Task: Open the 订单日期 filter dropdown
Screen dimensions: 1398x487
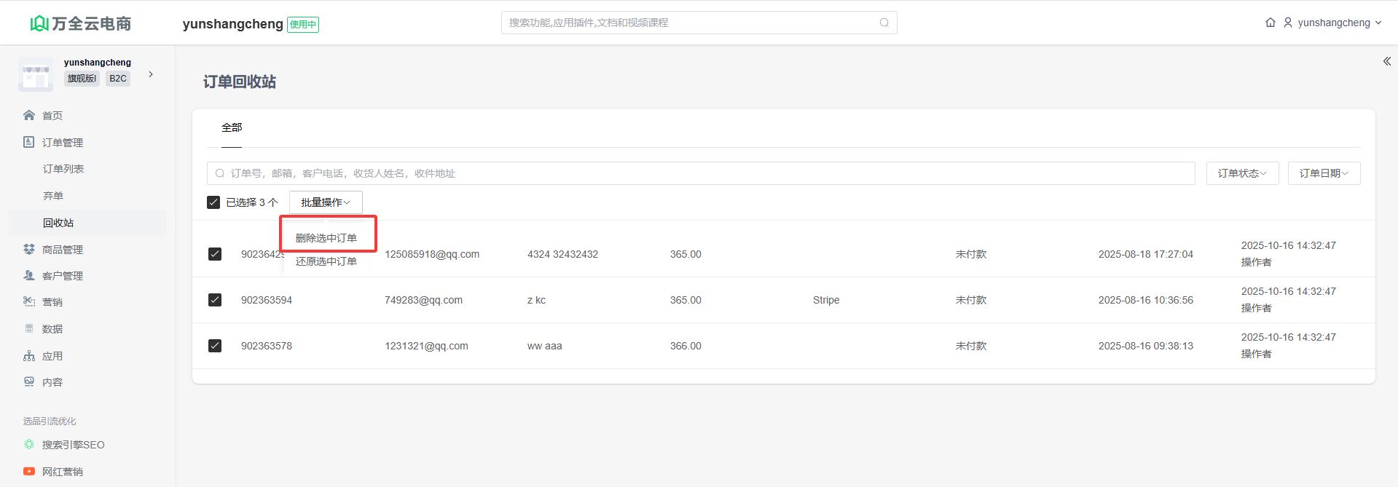Action: [x=1324, y=173]
